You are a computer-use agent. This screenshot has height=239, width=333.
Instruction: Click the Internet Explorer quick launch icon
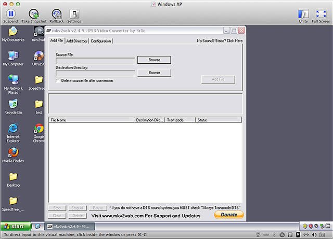point(38,226)
